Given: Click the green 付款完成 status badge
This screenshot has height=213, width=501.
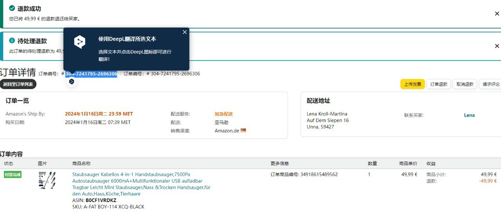Looking at the screenshot, I should click(13, 175).
